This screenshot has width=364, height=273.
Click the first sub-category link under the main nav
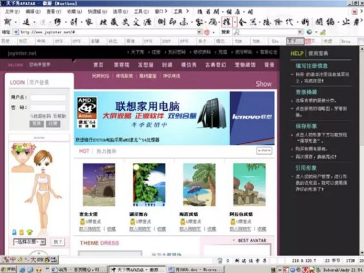pyautogui.click(x=101, y=76)
